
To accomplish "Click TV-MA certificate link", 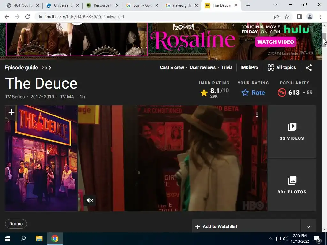I will pyautogui.click(x=67, y=97).
